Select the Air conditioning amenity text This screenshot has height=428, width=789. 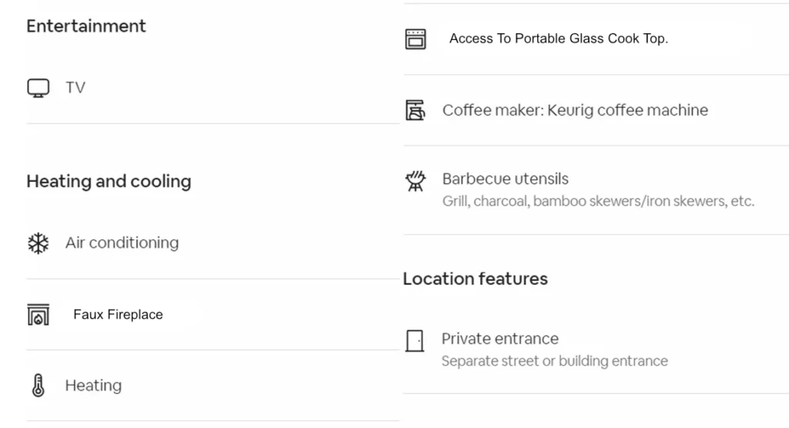pos(122,243)
